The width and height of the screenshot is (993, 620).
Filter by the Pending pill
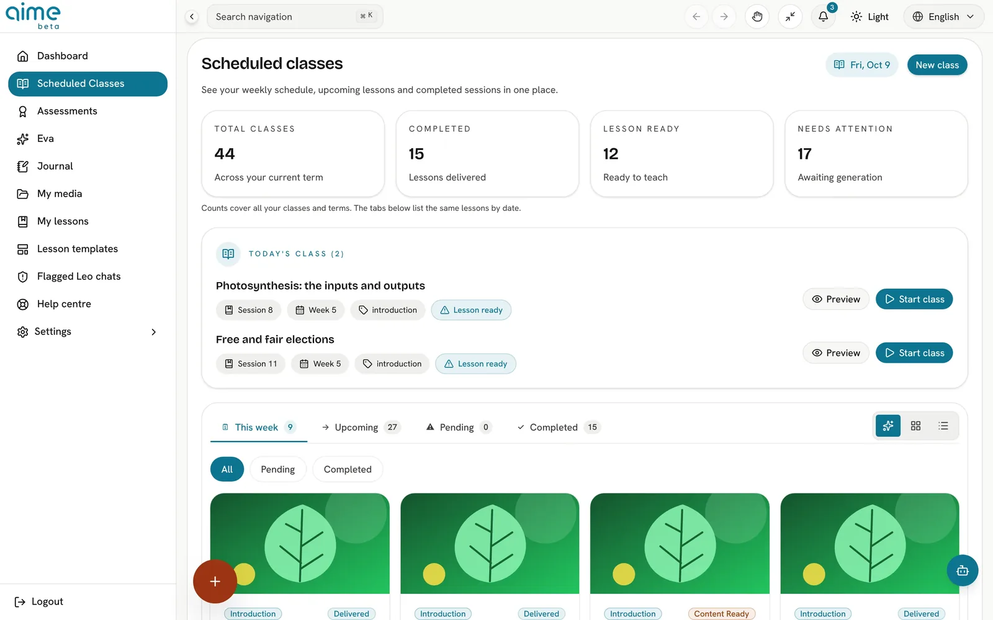click(278, 469)
